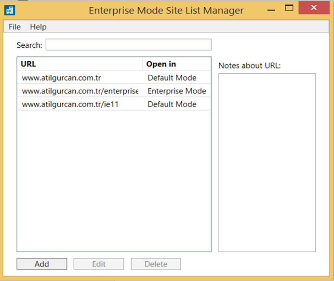Click Enterprise Mode cell in second row
Screen dimensions: 334x281
pyautogui.click(x=177, y=91)
